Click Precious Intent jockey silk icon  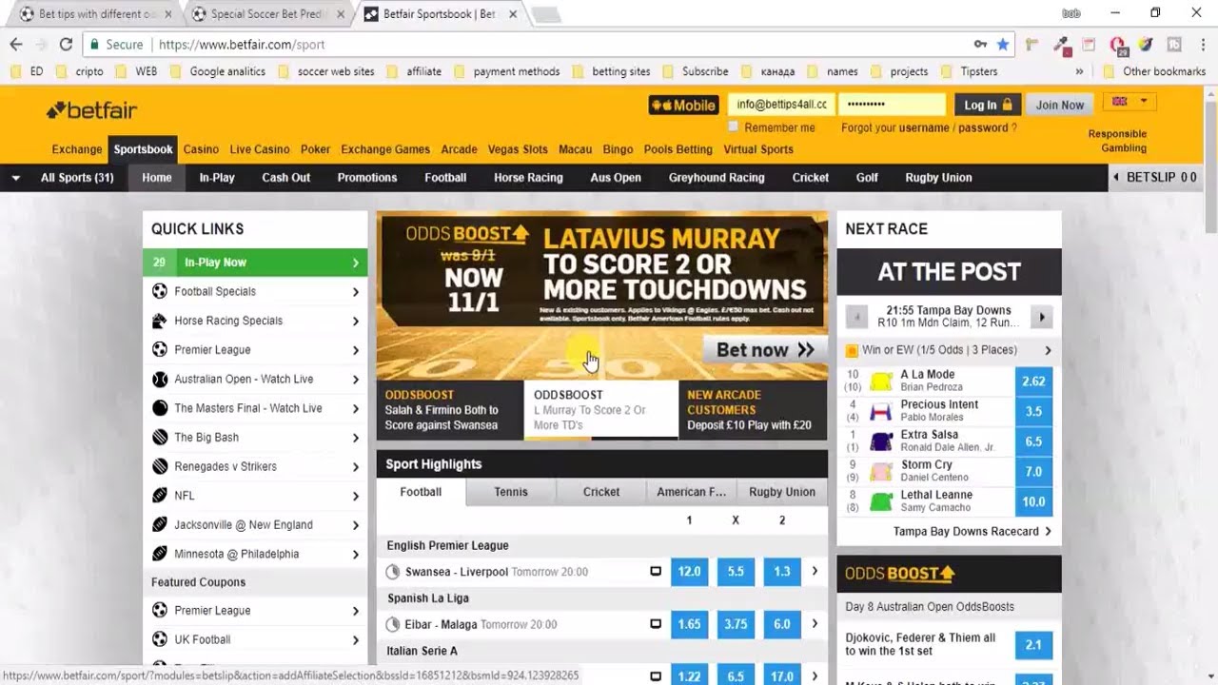click(881, 412)
